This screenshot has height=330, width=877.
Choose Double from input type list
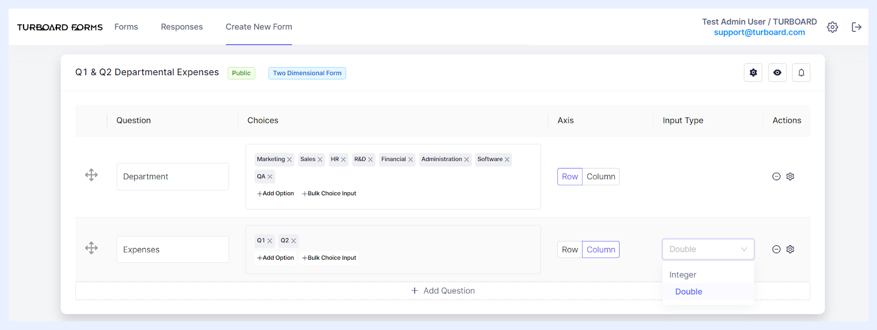tap(708, 292)
